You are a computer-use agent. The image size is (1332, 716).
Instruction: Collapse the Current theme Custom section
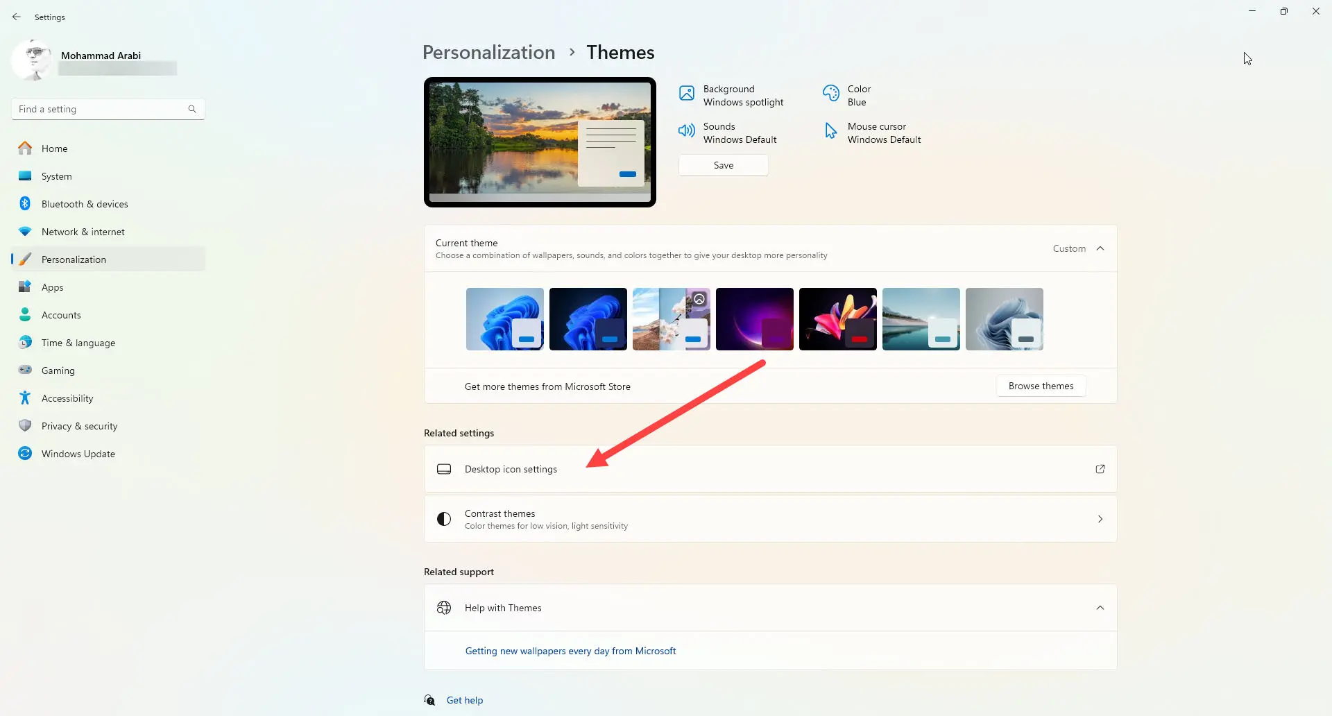1100,248
